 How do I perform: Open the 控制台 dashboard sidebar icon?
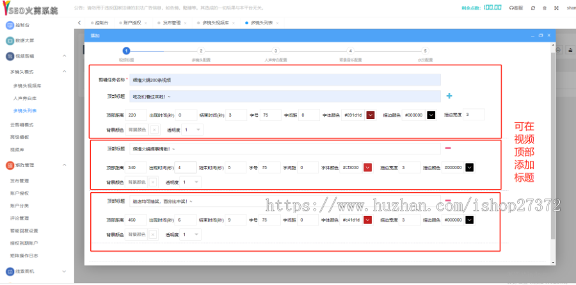[x=10, y=26]
